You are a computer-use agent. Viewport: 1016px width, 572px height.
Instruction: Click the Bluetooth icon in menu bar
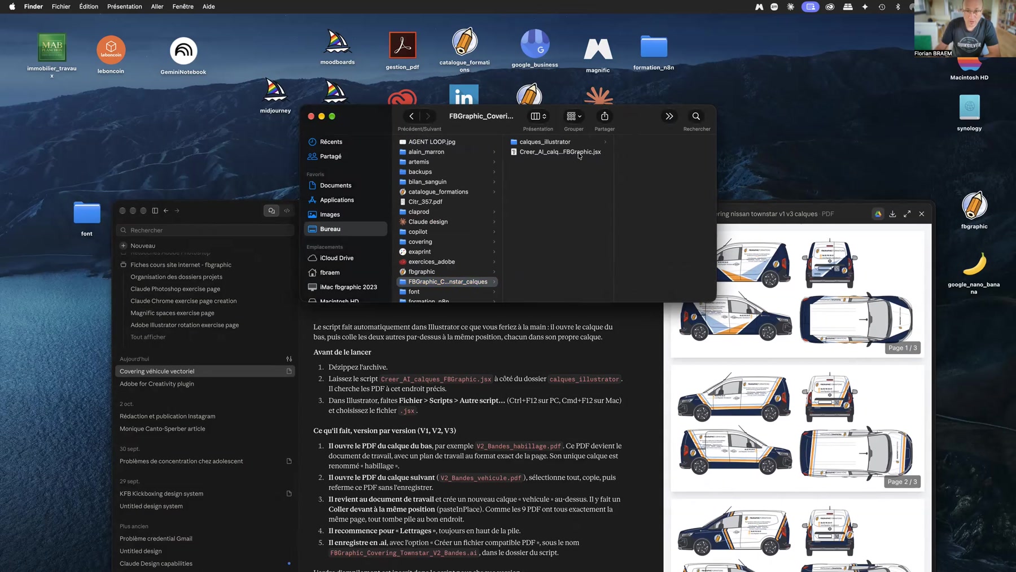click(x=898, y=7)
